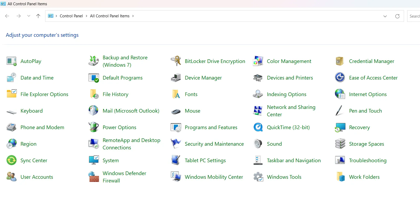Viewport: 420px width, 210px height.
Task: Click the QuickTime (32-bit) icon
Action: 258,127
